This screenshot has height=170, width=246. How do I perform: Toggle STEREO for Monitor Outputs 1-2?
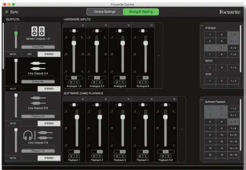pyautogui.click(x=49, y=54)
